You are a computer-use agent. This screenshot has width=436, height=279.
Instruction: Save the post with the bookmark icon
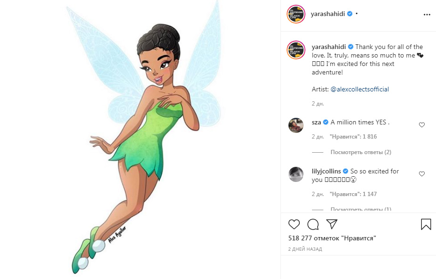tap(426, 224)
